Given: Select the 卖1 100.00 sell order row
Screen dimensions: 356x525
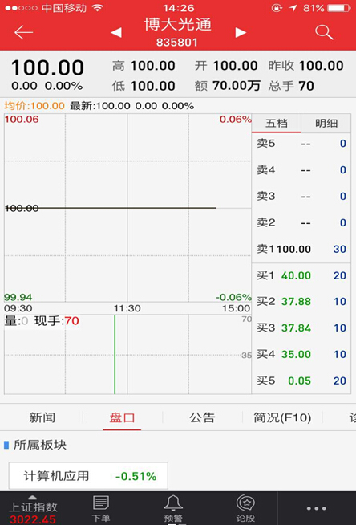Looking at the screenshot, I should [301, 249].
